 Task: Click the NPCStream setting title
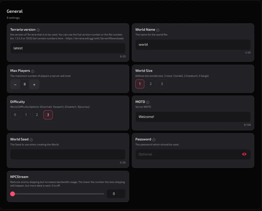tap(19, 177)
